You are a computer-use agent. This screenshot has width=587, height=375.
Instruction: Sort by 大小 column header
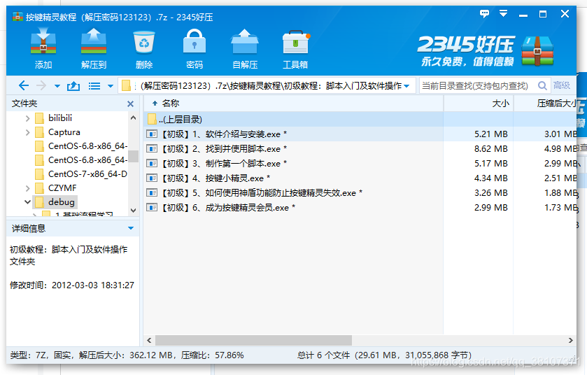coord(479,104)
